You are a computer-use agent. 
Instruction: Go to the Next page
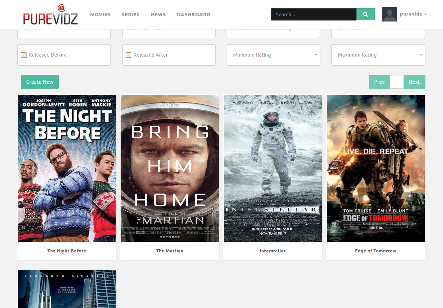click(x=414, y=82)
